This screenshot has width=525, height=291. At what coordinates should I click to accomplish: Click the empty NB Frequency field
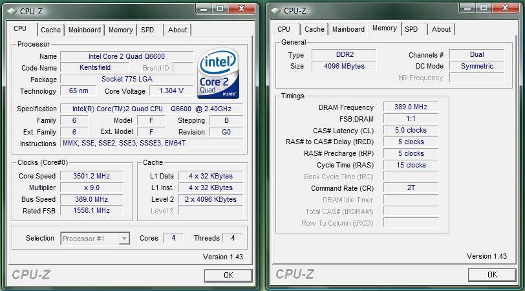pos(477,78)
